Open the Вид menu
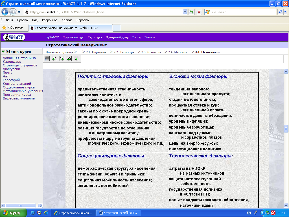Image resolution: width=289 pixels, height=217 pixels. point(35,20)
